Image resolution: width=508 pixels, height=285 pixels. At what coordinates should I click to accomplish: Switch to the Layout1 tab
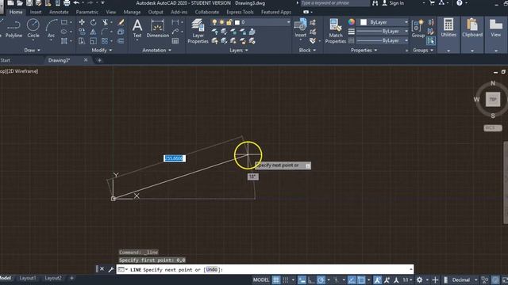[28, 278]
